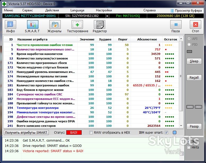Image resolution: width=206 pixels, height=163 pixels.
Task: Click the Остаток column header
Action: (170, 39)
